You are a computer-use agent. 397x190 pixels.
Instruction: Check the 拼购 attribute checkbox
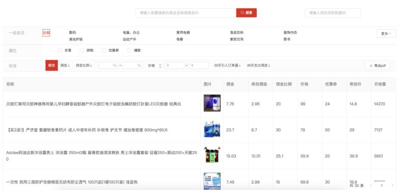(x=81, y=50)
